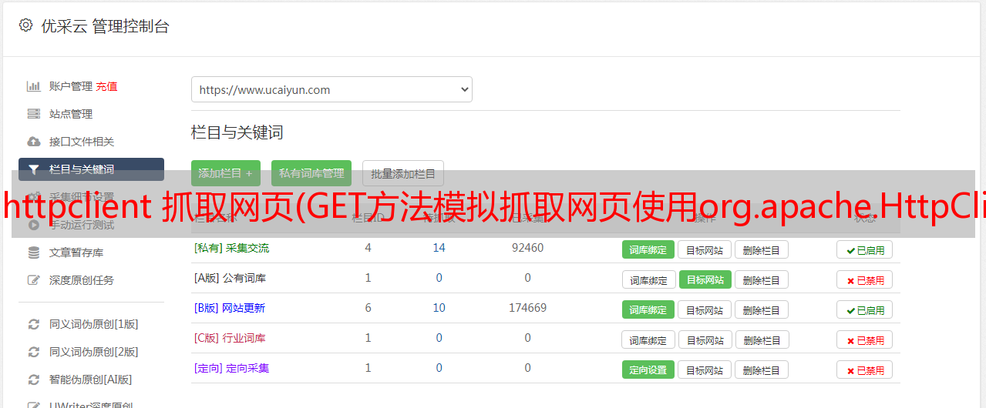Click the 添加栏目 + button
986x408 pixels.
pos(226,173)
